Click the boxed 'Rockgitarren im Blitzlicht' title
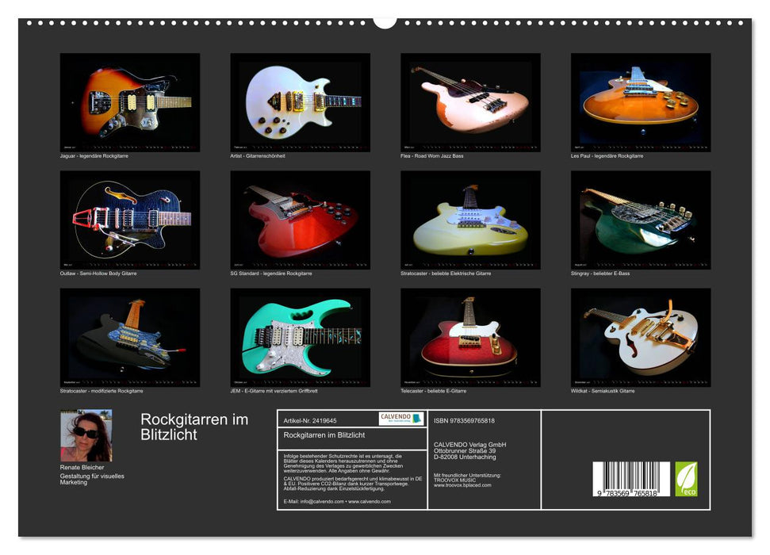Viewport: 770px width, 555px height. [x=324, y=435]
